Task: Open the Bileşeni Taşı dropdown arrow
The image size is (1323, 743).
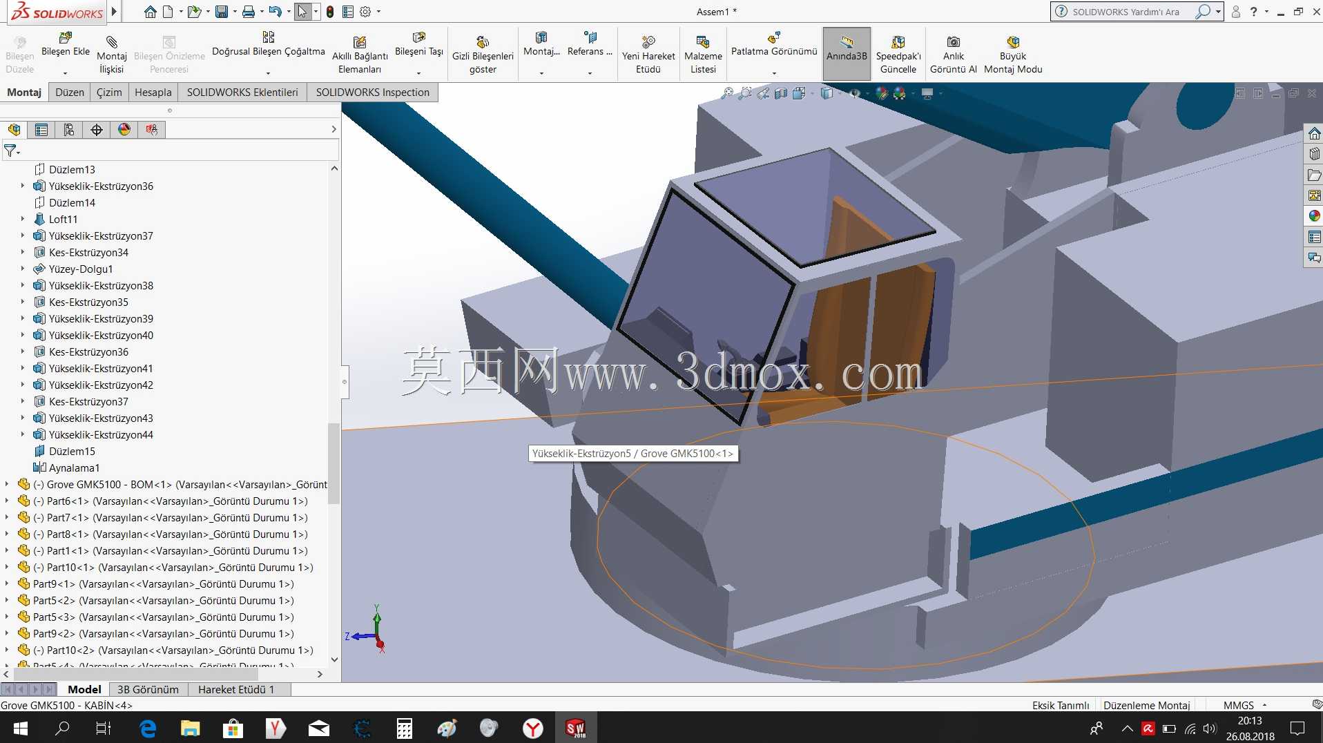Action: point(418,73)
